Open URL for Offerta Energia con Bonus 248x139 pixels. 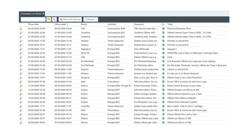pos(163,90)
